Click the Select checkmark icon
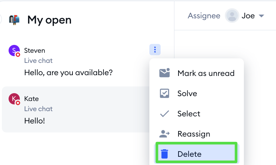The width and height of the screenshot is (276, 165). pos(164,114)
